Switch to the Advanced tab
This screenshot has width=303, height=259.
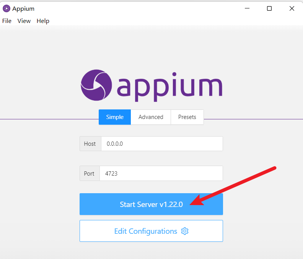151,117
